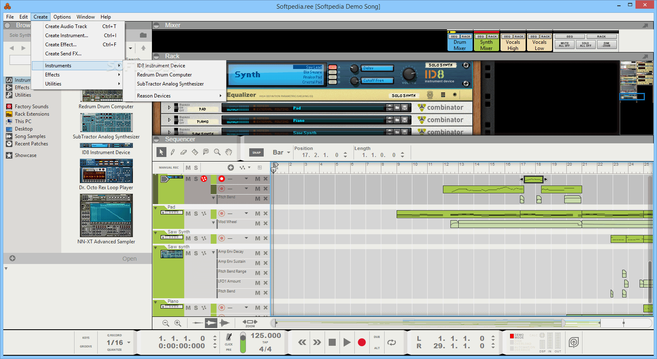This screenshot has width=657, height=359.
Task: Adjust the ID8 Delay knob
Action: point(354,69)
